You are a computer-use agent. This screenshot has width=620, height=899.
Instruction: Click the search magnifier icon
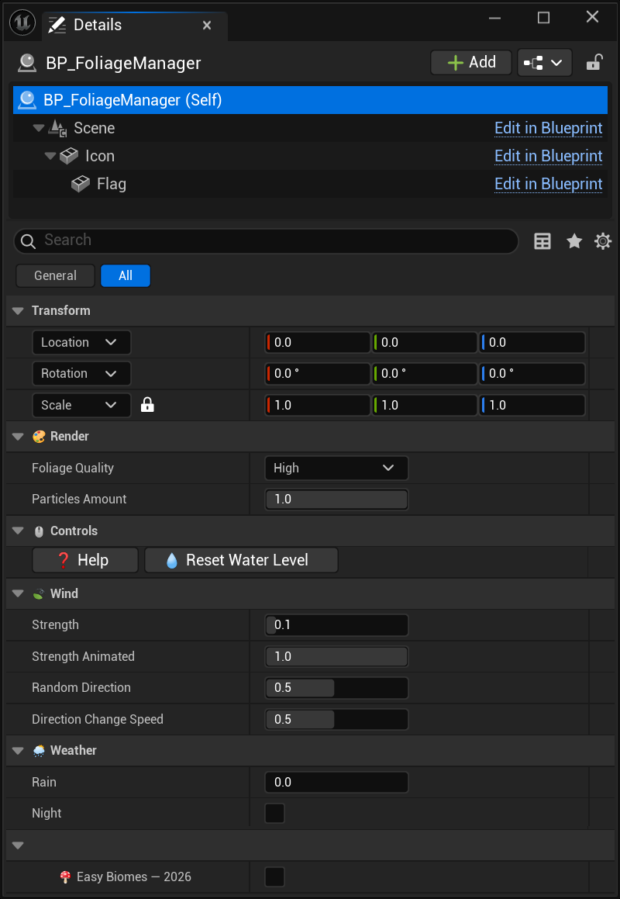[28, 240]
